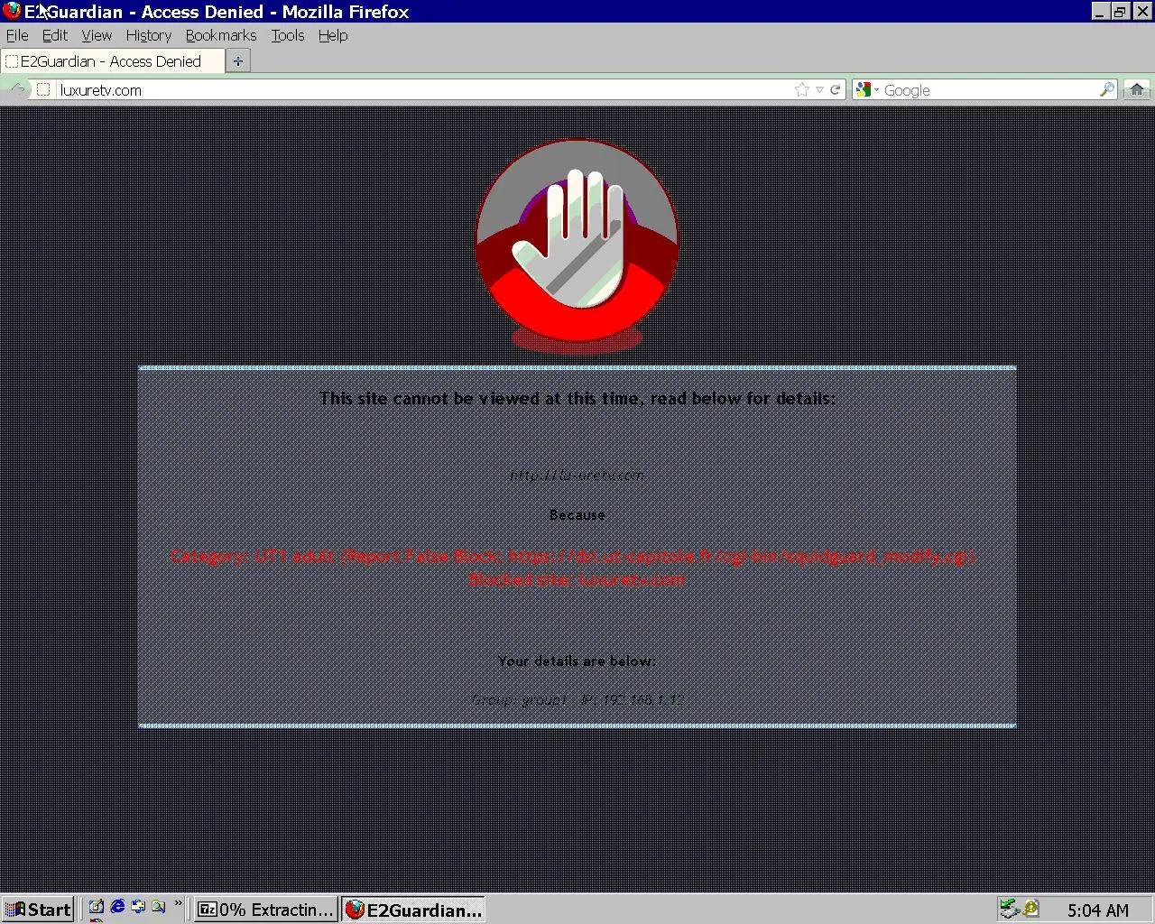Click the search magnifier icon
Screen dimensions: 1155x924
(x=1107, y=89)
